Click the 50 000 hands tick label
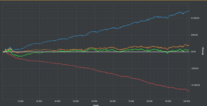Image resolution: width=207 pixels, height=106 pixels. point(95,101)
